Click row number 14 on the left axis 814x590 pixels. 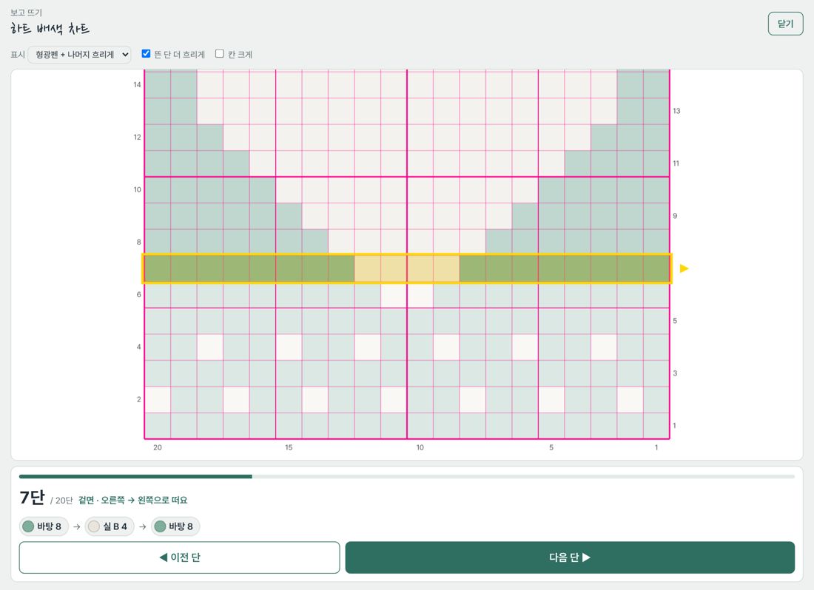click(137, 84)
